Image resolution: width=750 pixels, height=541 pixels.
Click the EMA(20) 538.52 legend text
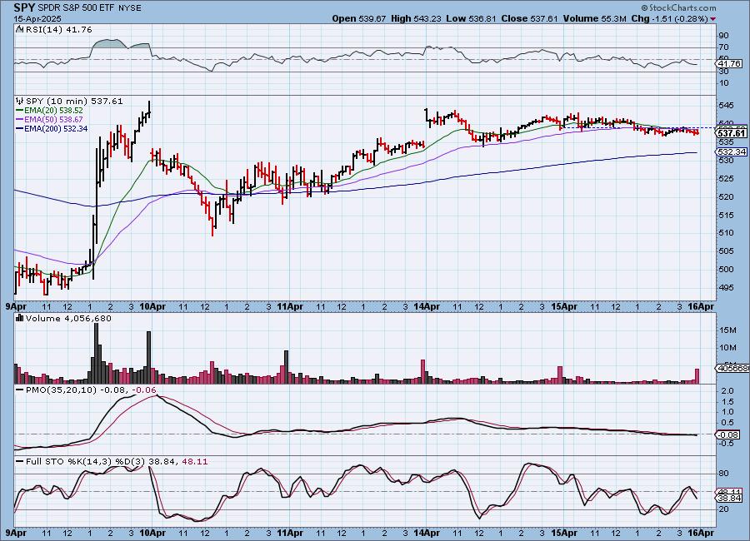(x=53, y=111)
